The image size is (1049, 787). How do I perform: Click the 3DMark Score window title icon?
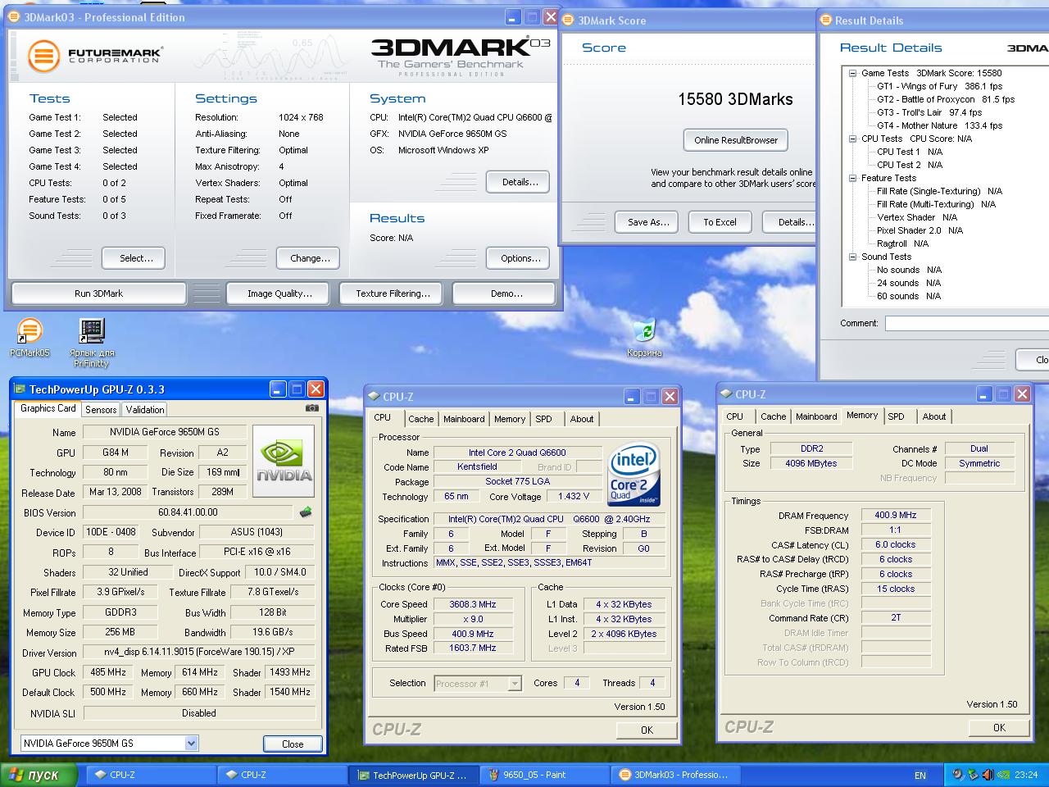[x=569, y=20]
